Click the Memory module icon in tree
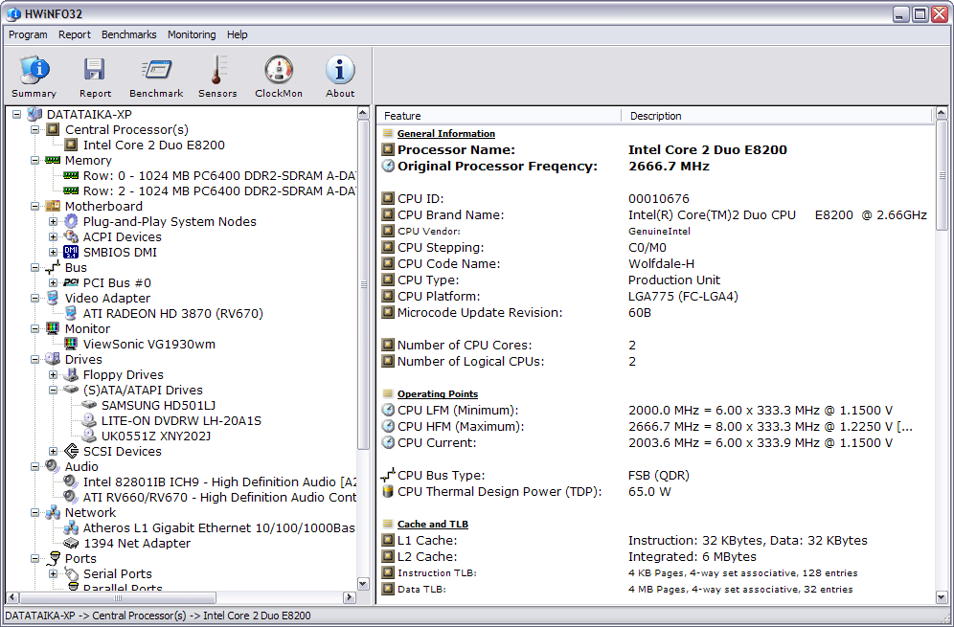 [x=53, y=160]
